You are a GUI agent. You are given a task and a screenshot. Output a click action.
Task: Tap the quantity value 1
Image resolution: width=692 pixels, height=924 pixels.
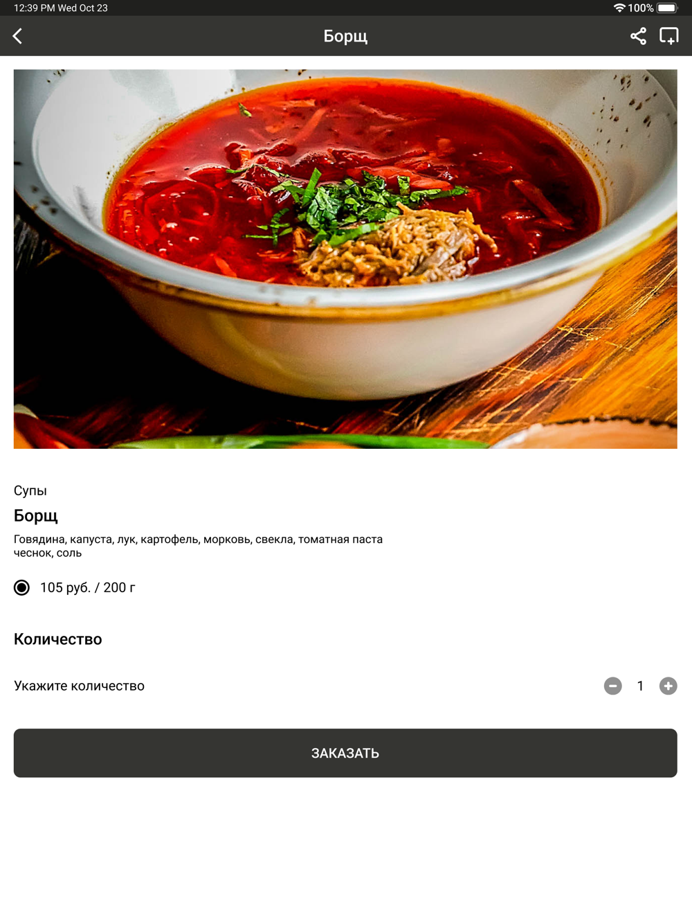(x=640, y=686)
